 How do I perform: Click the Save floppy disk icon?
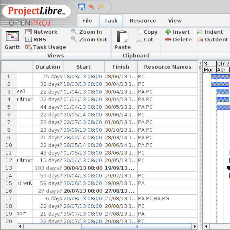pos(81,7)
